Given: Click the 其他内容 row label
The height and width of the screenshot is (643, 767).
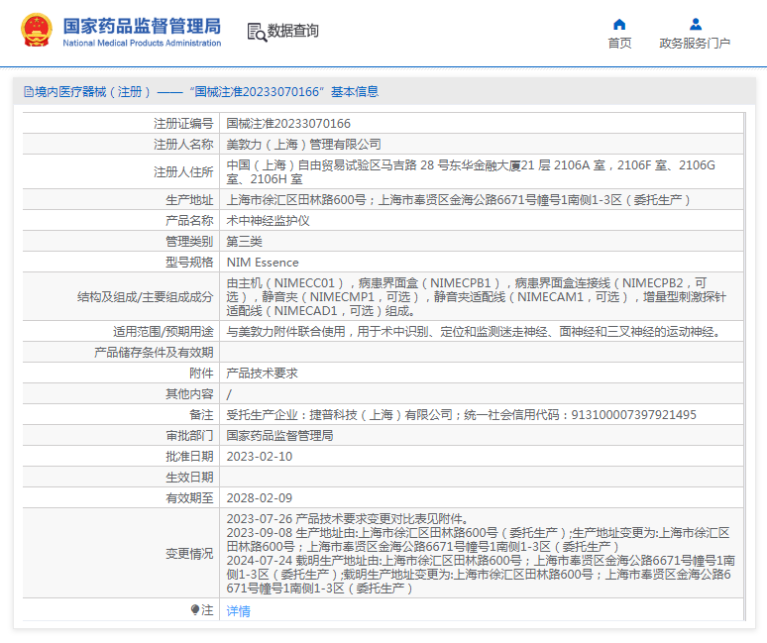Looking at the screenshot, I should [189, 394].
